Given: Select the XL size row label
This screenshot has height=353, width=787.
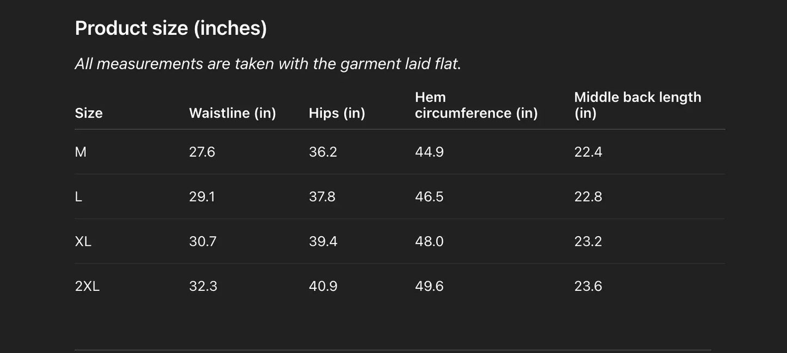Looking at the screenshot, I should (x=83, y=241).
